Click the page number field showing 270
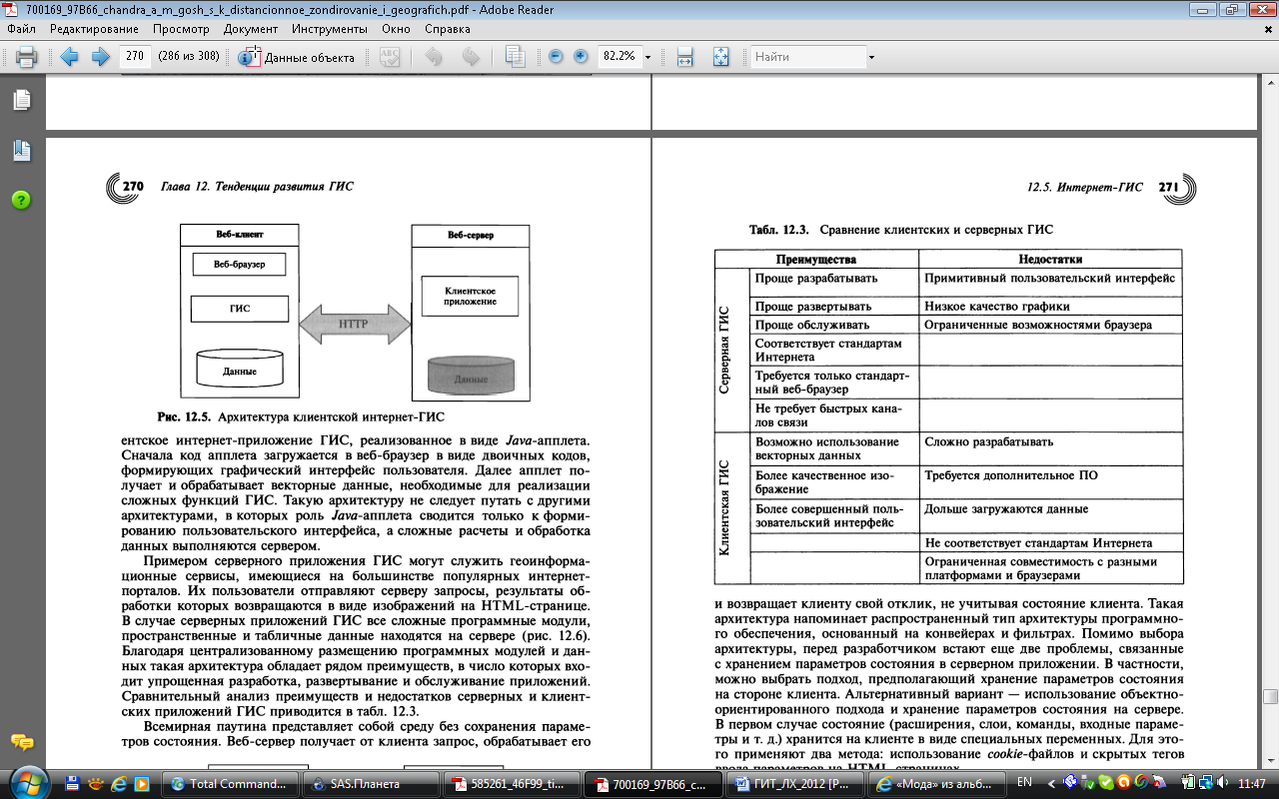 pos(133,57)
